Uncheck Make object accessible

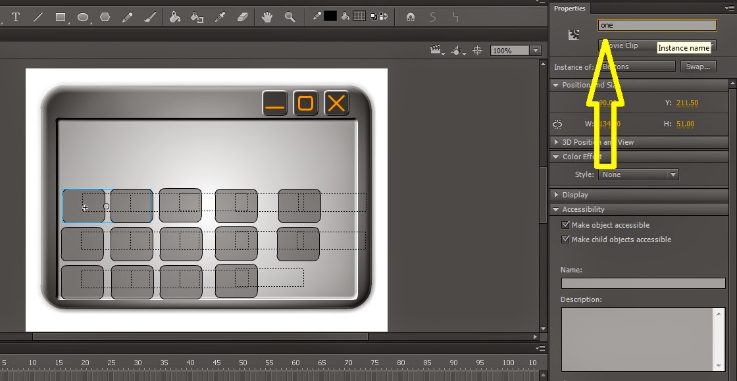(x=566, y=225)
